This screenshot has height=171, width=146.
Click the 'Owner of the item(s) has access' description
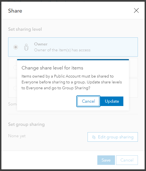point(62,50)
